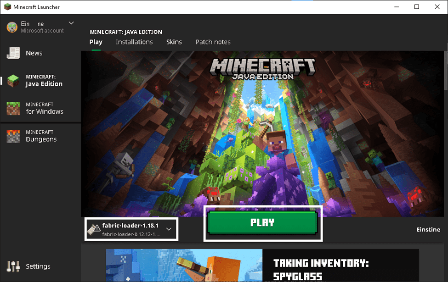
Task: Open Minecraft for Windows sidebar label
Action: (45, 108)
